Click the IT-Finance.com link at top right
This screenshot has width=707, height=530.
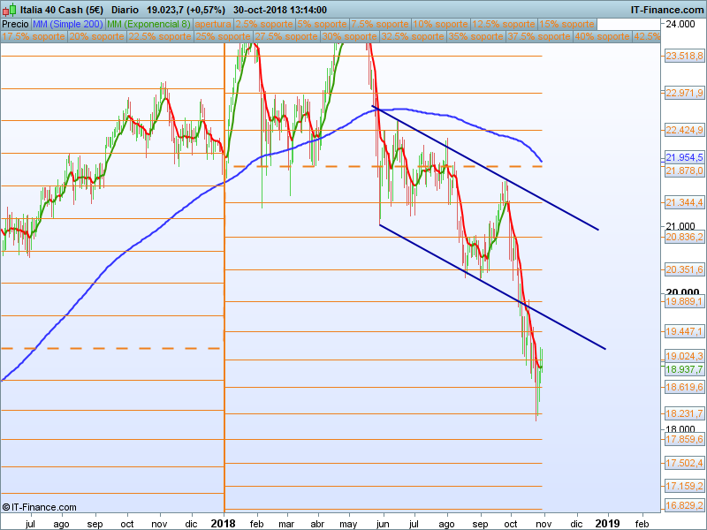tap(666, 10)
